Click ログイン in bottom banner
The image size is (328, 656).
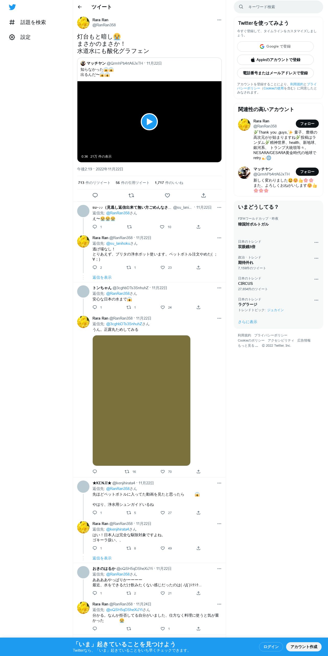pos(271,647)
